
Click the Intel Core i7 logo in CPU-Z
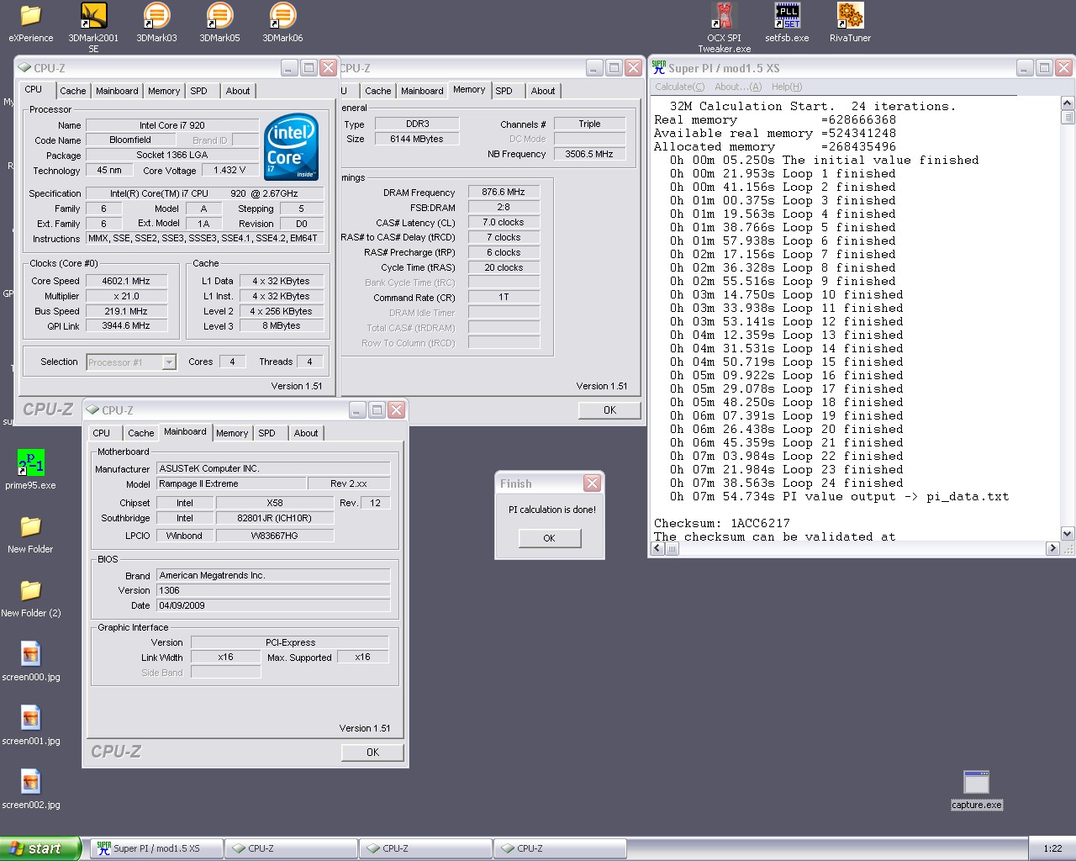point(292,146)
